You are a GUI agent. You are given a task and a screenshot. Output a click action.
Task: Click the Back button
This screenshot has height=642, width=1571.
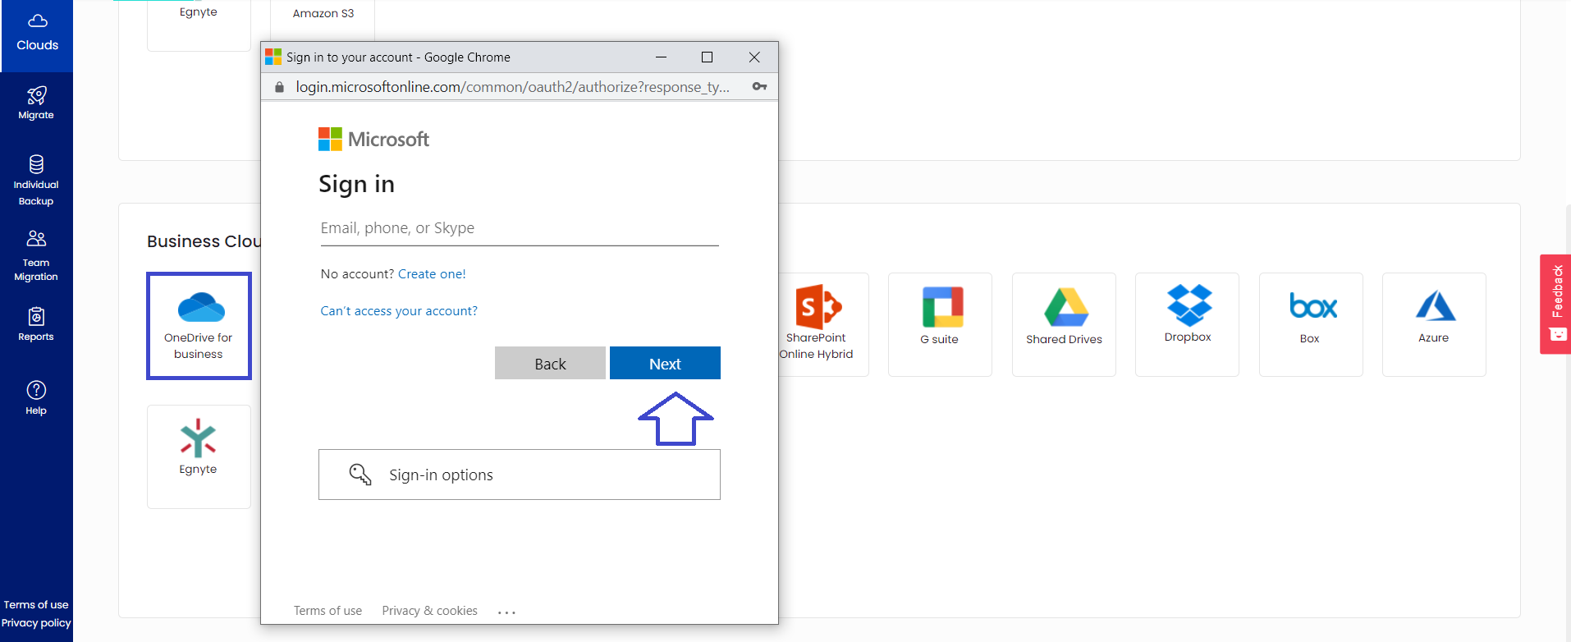pos(550,363)
